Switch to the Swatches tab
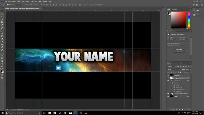 point(174,9)
